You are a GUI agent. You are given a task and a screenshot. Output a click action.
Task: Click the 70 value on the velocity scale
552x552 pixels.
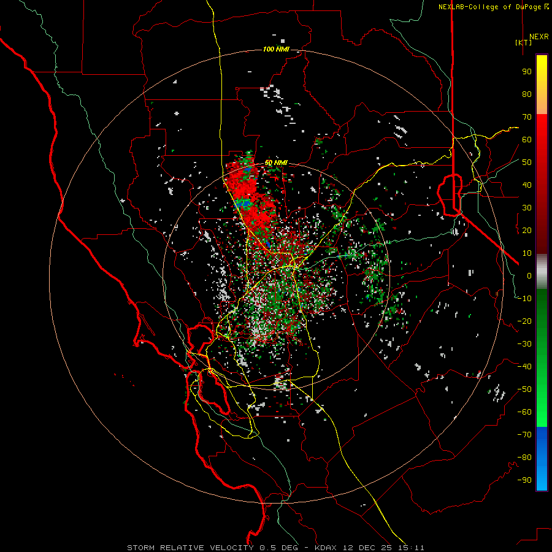(x=527, y=117)
